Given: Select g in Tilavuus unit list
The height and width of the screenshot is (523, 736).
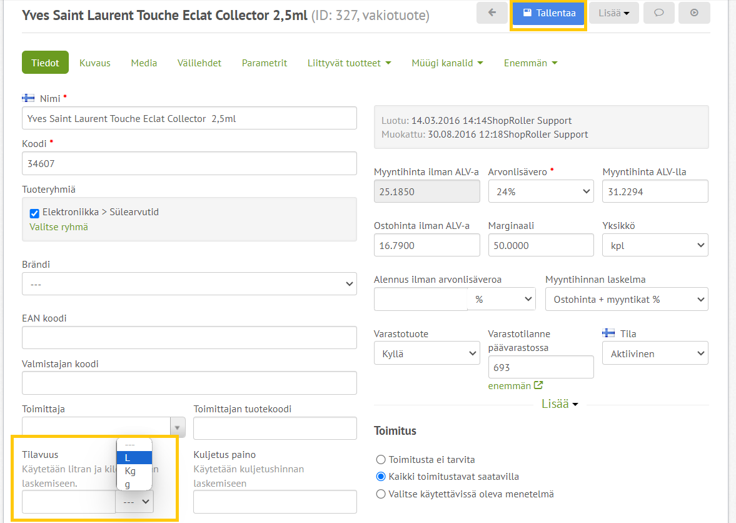Looking at the screenshot, I should point(134,484).
